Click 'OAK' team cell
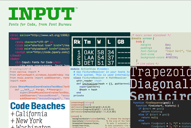The width and height of the screenshot is (191, 128). [89, 53]
